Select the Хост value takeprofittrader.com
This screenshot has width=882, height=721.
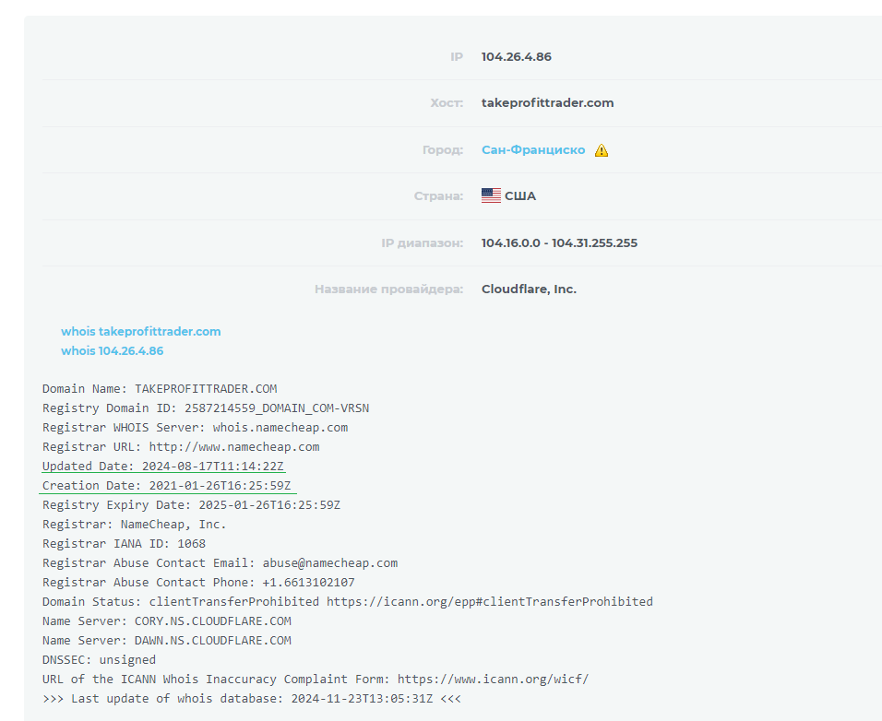pos(547,102)
